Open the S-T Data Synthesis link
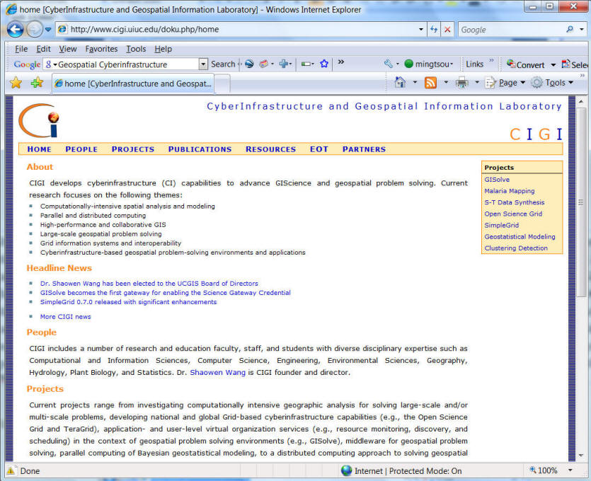 [514, 202]
